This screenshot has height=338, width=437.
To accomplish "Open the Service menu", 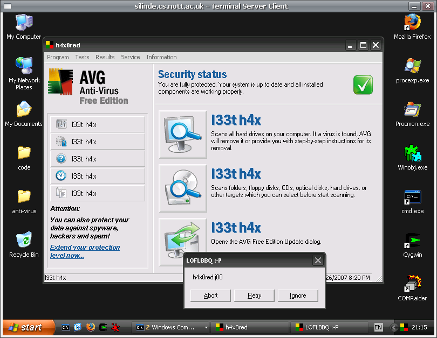I will tap(131, 57).
